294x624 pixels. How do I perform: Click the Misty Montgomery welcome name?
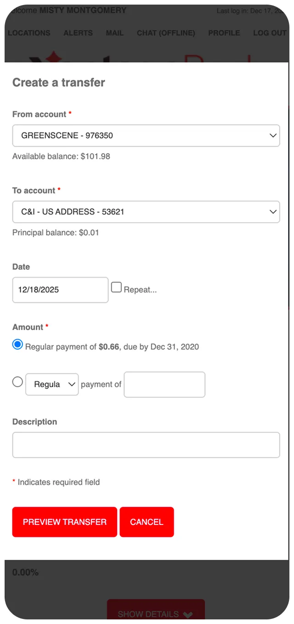pos(83,10)
